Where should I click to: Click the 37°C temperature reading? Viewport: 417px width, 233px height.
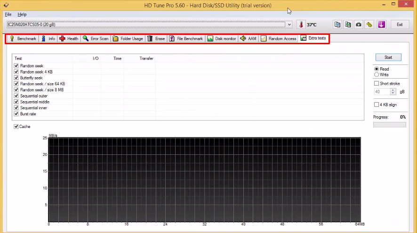(x=312, y=25)
